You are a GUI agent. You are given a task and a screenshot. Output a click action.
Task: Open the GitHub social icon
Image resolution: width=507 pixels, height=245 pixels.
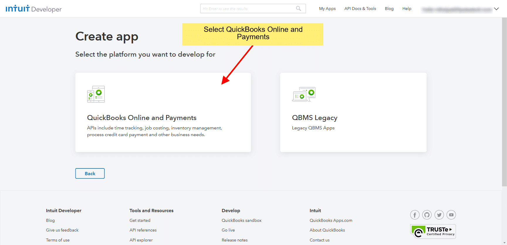427,215
